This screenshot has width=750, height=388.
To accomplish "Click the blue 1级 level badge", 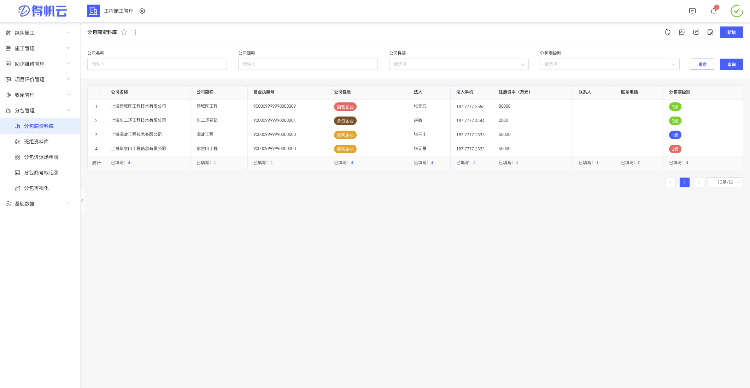I will tap(675, 135).
